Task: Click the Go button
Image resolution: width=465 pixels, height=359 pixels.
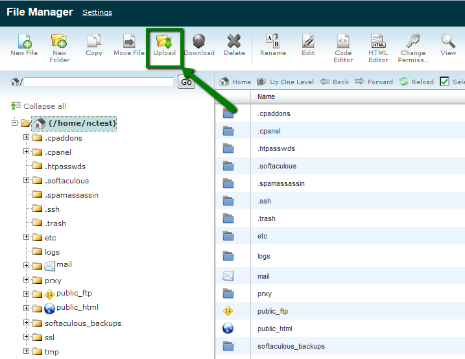Action: 186,82
